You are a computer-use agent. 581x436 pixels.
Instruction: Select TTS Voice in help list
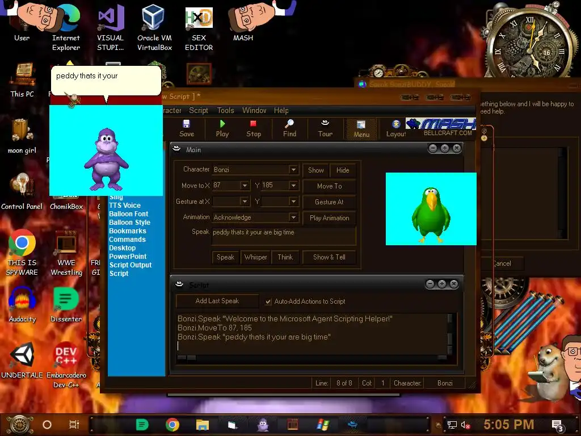(x=124, y=206)
